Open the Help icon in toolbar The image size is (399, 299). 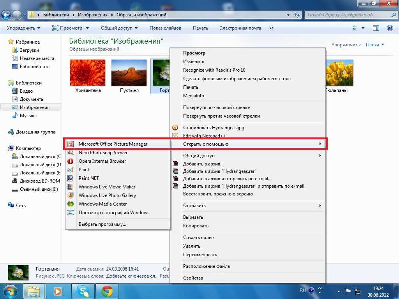390,28
